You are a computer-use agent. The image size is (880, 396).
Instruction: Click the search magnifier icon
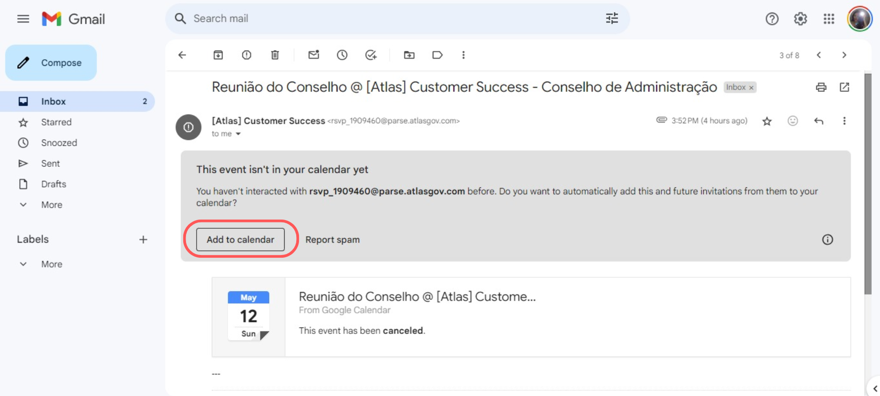point(181,18)
